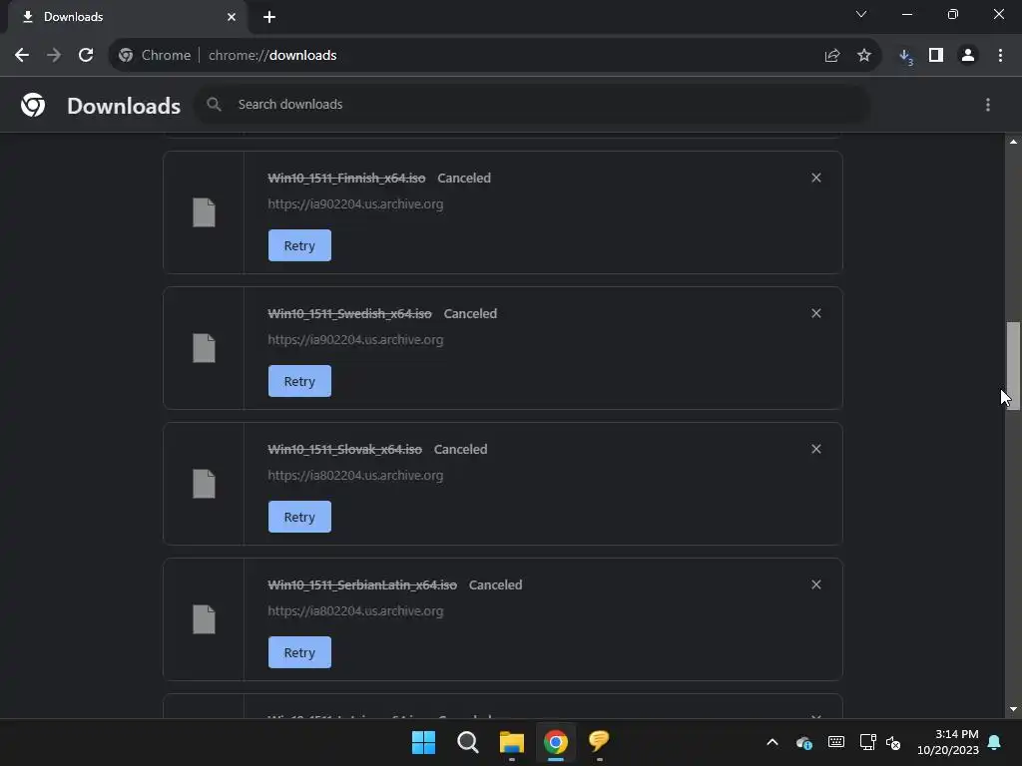Click the browser forward arrow
The height and width of the screenshot is (766, 1022).
click(54, 56)
